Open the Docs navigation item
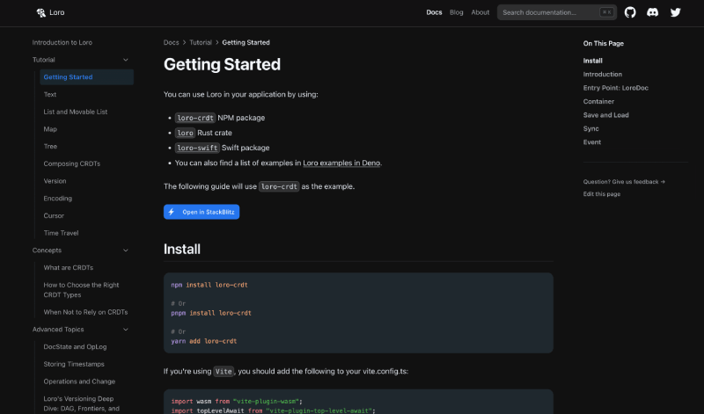This screenshot has width=704, height=414. (434, 12)
